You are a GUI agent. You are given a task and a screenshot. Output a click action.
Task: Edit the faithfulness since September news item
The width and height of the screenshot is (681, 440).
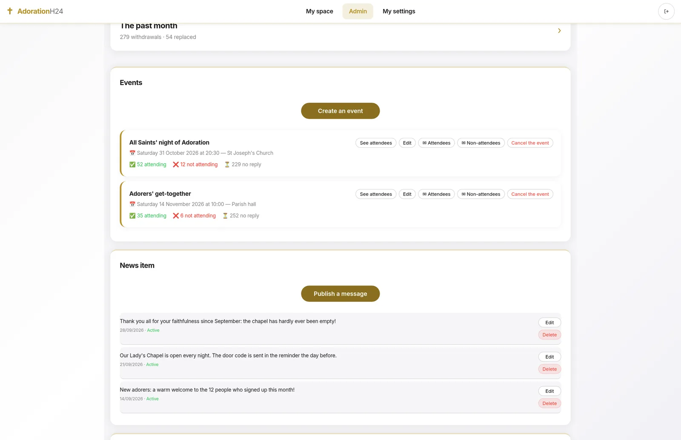(x=549, y=323)
